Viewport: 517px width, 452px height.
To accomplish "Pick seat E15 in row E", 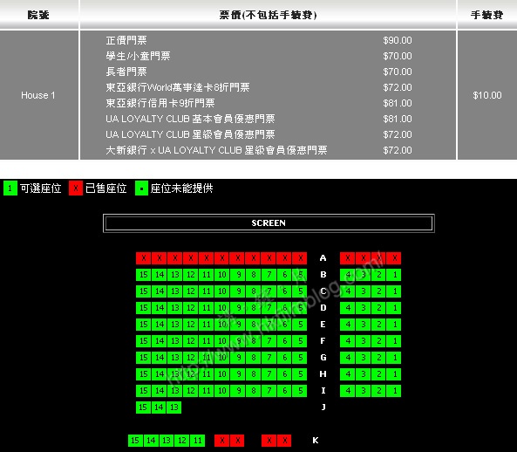I will 144,325.
